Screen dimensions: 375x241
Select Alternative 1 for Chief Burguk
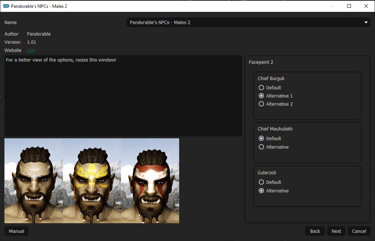(275, 96)
